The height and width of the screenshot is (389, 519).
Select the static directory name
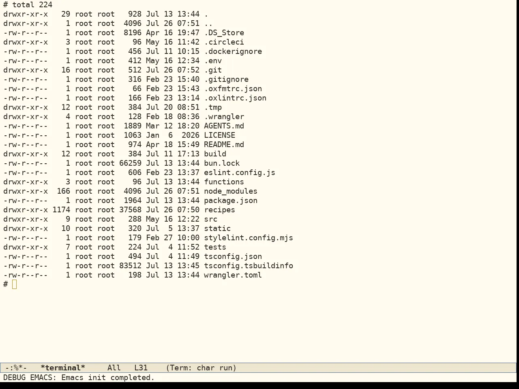pyautogui.click(x=217, y=229)
